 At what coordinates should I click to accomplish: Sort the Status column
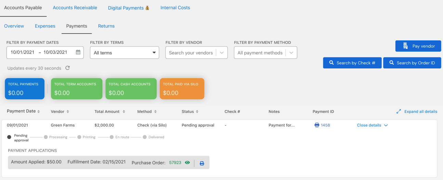[x=197, y=112]
